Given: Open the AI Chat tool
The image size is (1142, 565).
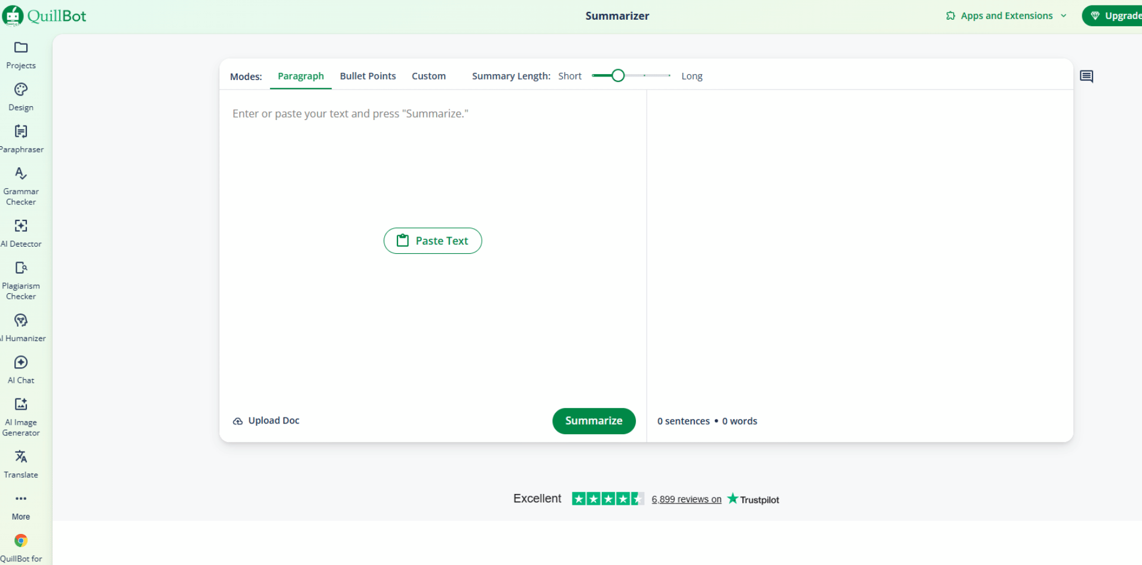Looking at the screenshot, I should [21, 370].
